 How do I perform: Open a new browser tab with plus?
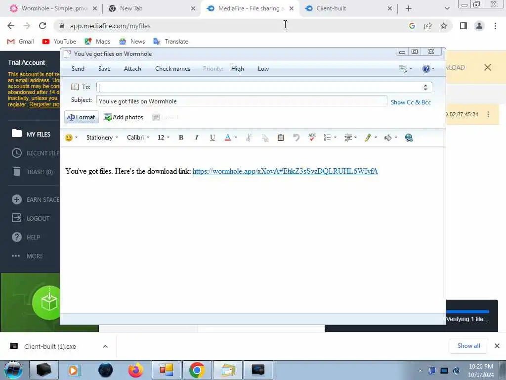[409, 8]
